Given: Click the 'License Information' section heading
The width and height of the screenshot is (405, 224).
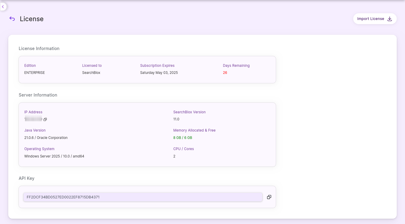Looking at the screenshot, I should click(x=39, y=49).
